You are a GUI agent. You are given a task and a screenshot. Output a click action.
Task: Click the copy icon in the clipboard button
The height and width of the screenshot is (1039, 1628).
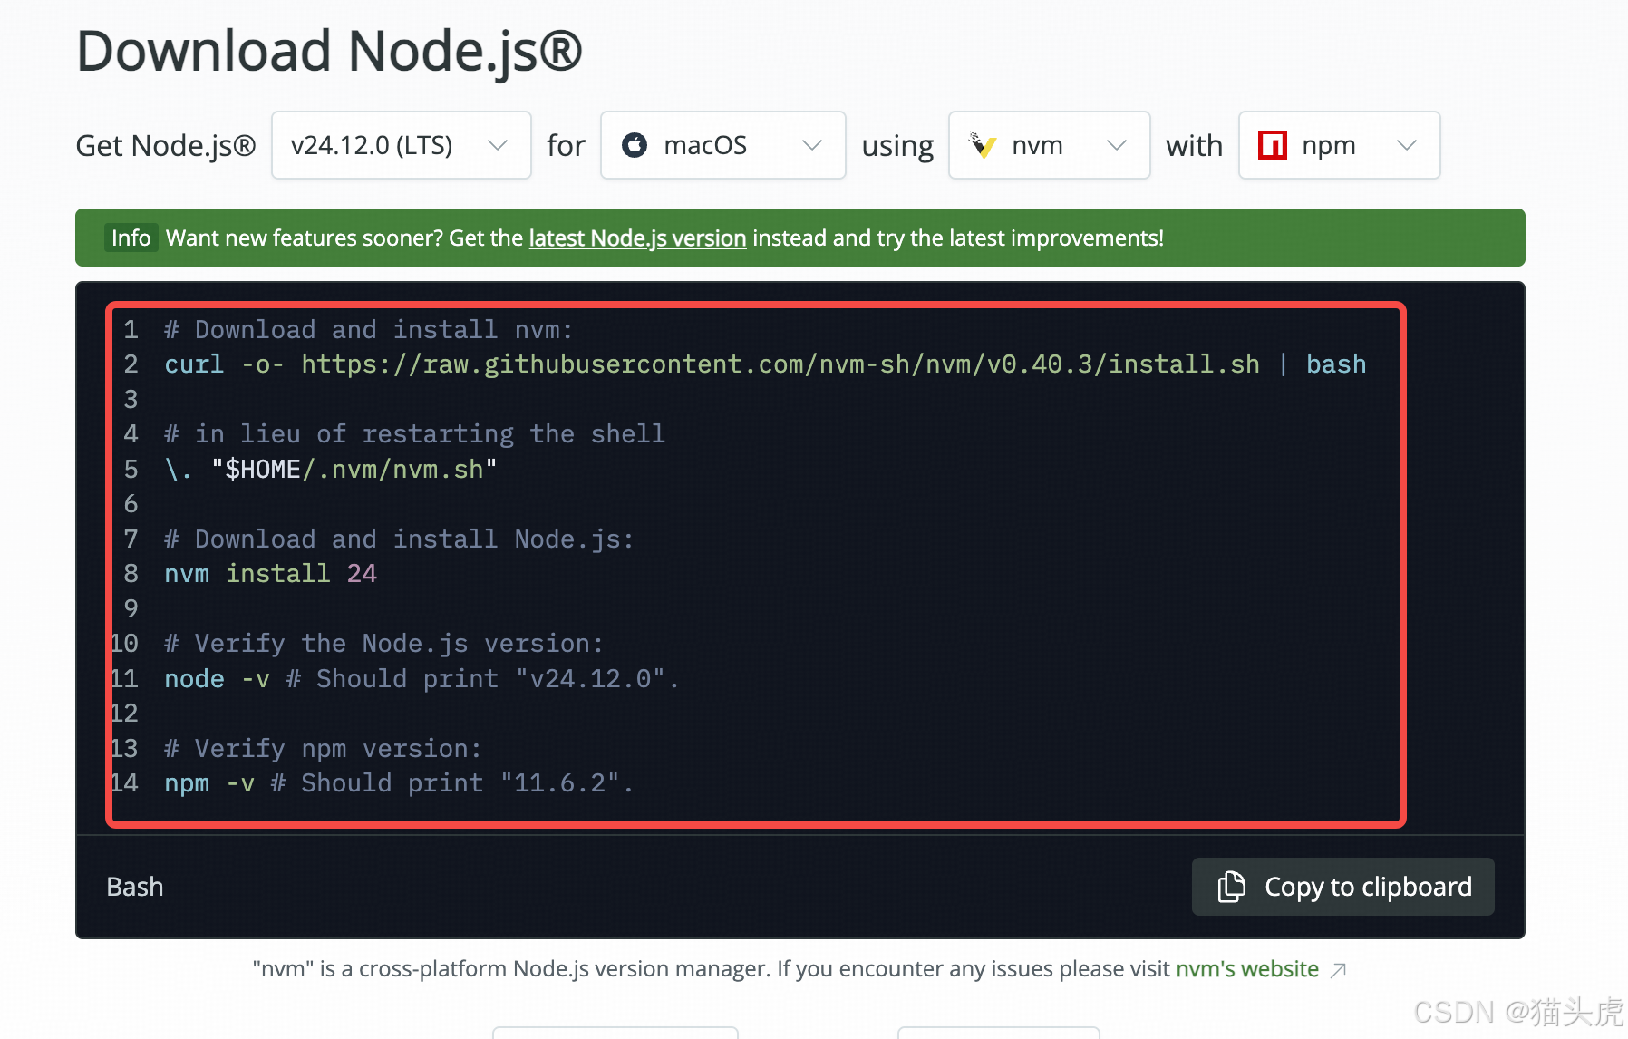(1231, 887)
